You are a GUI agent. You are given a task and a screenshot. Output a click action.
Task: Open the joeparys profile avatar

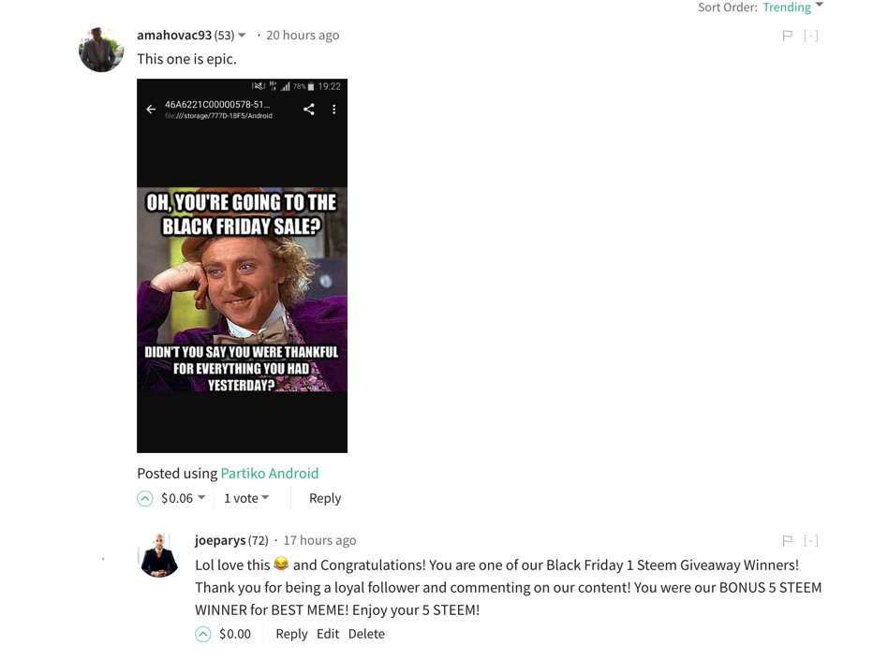[159, 554]
